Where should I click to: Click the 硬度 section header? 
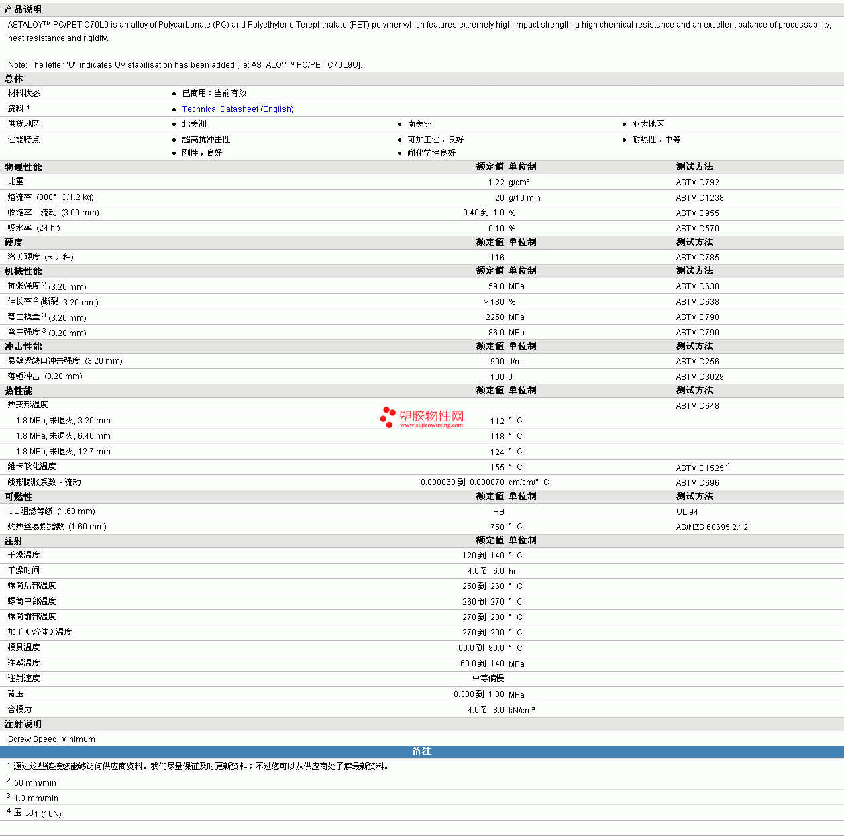tap(14, 242)
